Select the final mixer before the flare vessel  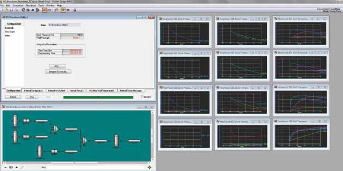(x=85, y=141)
